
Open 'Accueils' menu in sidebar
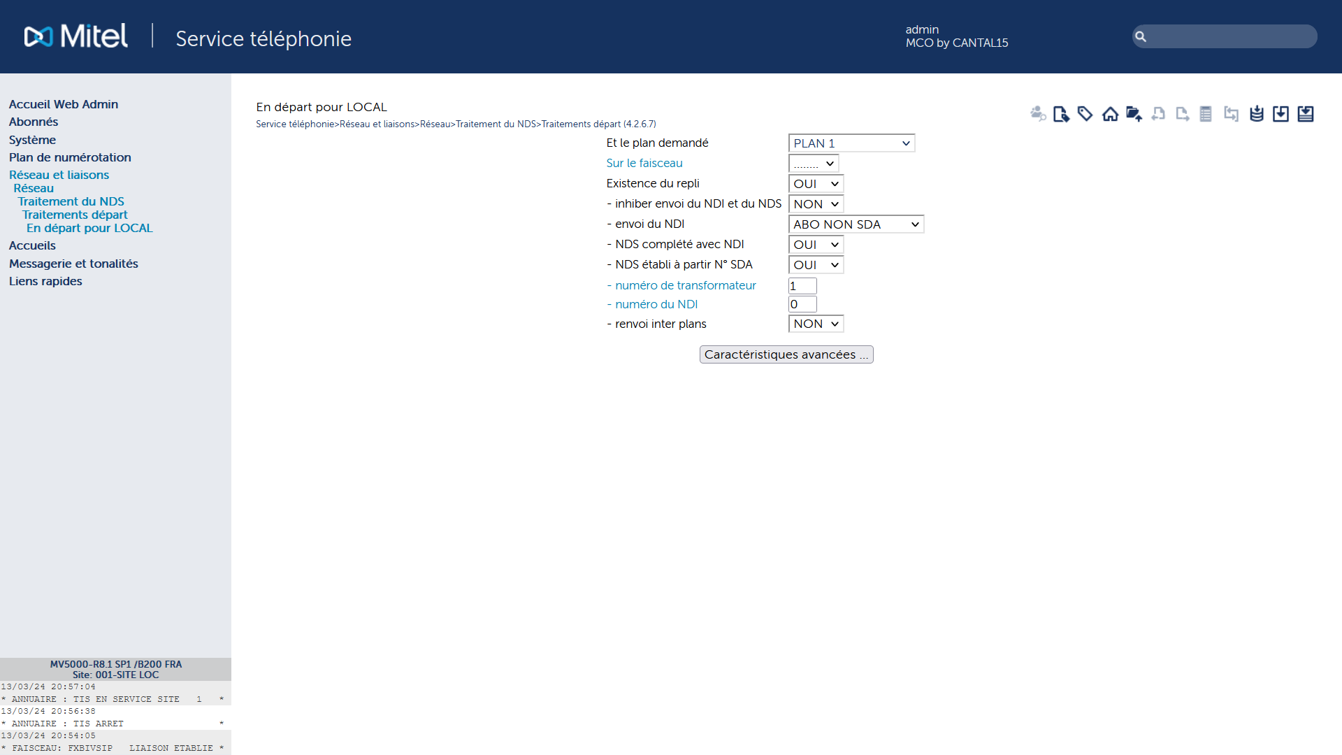pos(32,245)
